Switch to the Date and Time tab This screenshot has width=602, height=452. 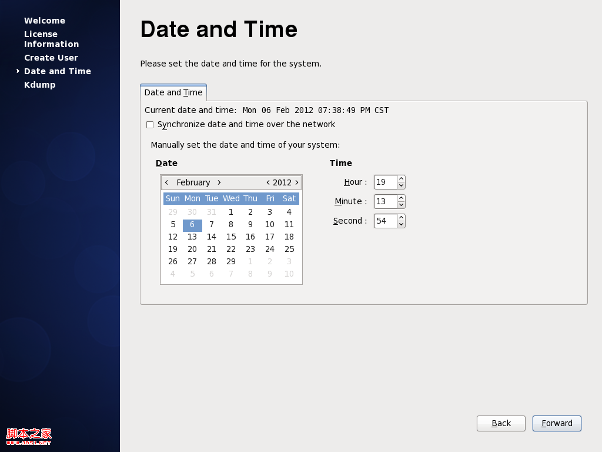173,92
